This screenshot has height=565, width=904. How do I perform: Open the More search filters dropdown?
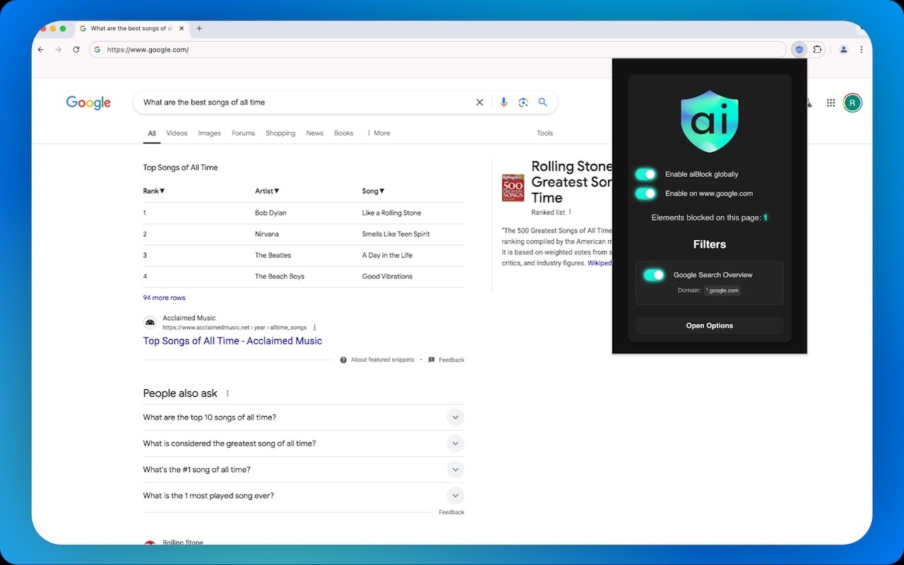pyautogui.click(x=379, y=133)
